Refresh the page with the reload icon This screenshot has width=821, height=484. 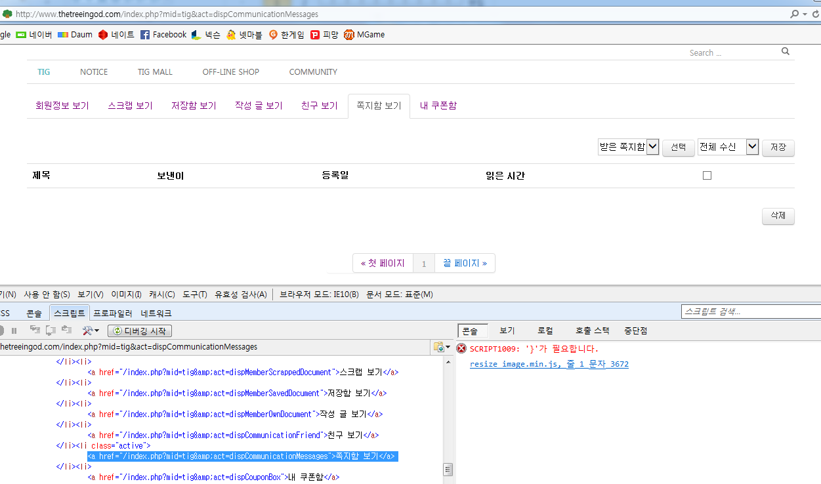pyautogui.click(x=816, y=14)
